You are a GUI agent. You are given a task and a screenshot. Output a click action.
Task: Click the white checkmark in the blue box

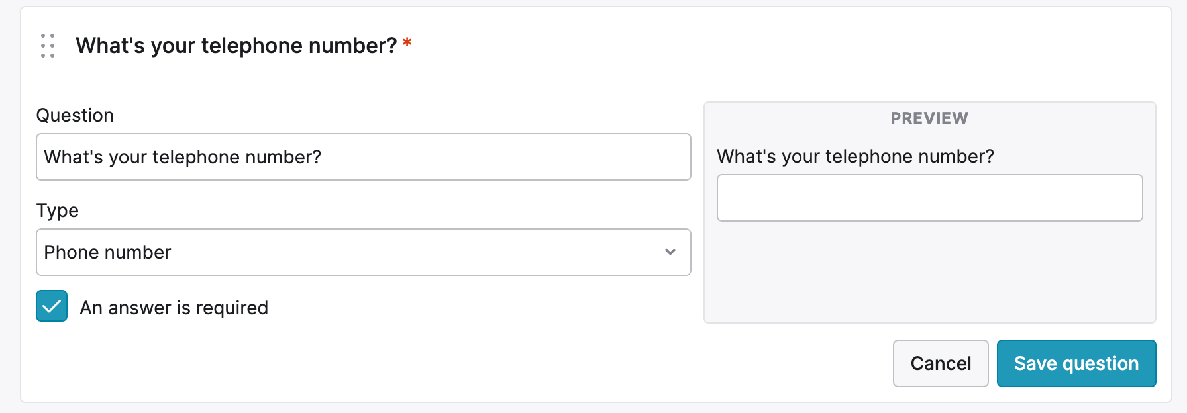[x=52, y=306]
